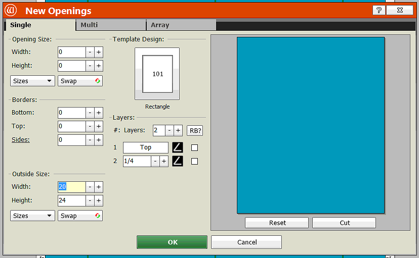The image size is (419, 258).
Task: Click the blue mat preview area
Action: 310,125
